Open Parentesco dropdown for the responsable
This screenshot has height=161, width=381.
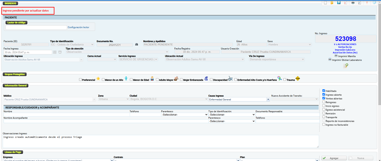pos(184,115)
